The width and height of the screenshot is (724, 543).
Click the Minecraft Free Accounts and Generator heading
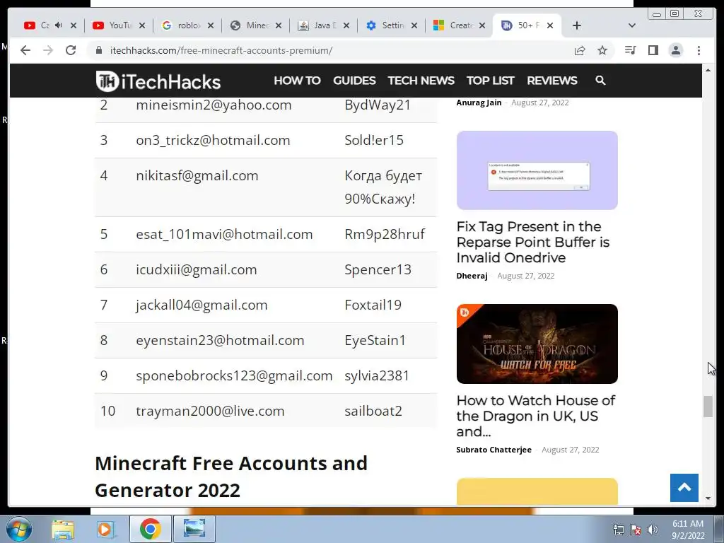tap(231, 477)
